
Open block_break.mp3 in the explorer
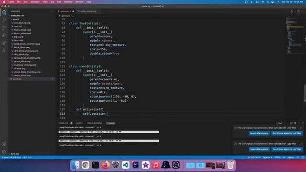point(22,30)
